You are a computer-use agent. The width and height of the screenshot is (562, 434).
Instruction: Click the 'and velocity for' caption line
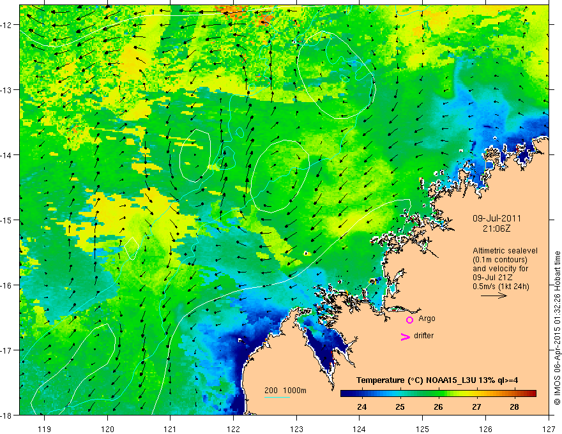coord(500,269)
